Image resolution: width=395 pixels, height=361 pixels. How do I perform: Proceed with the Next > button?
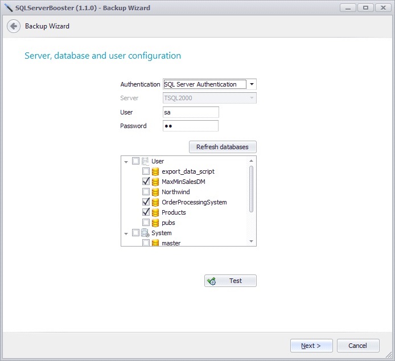pyautogui.click(x=311, y=346)
